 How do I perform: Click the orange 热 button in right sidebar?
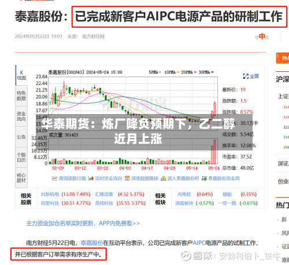tap(283, 58)
